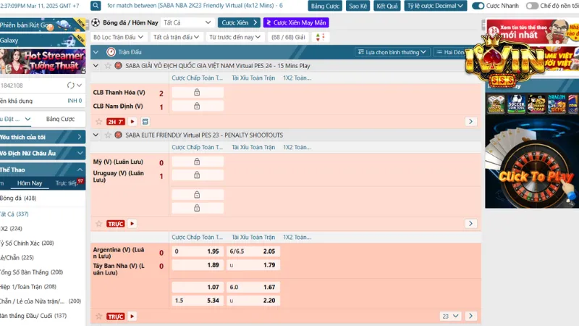Click the search magnifier icon
This screenshot has height=326, width=579.
96,6
